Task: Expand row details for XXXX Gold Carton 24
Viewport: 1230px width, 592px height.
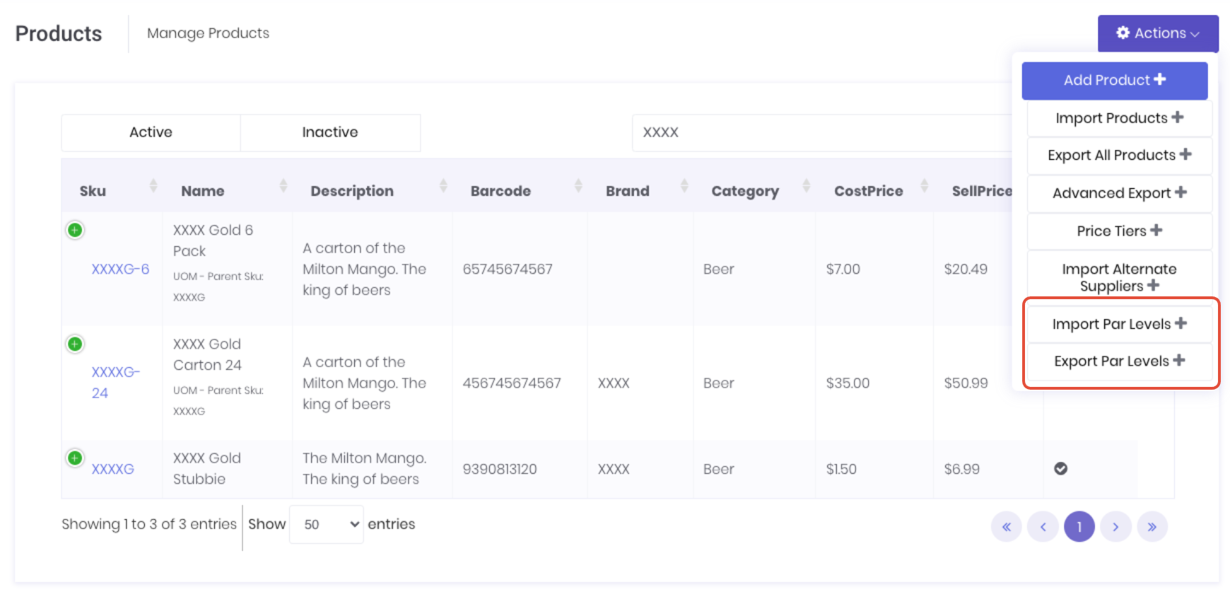Action: coord(75,344)
